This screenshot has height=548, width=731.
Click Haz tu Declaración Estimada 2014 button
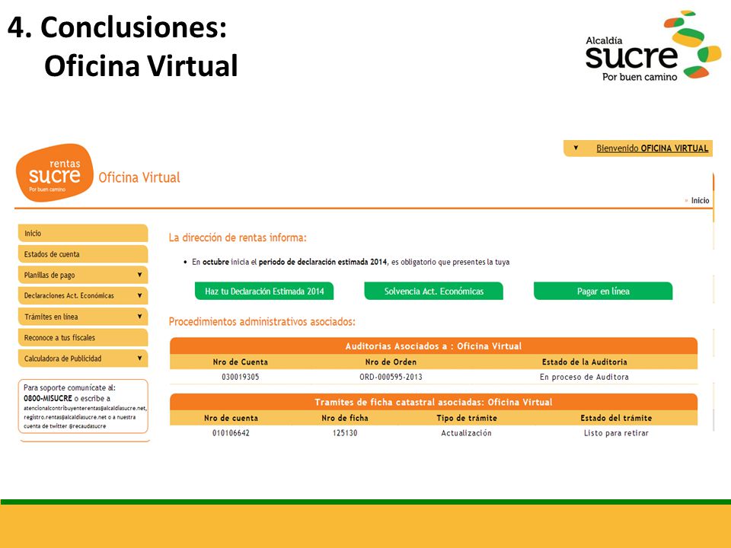click(x=264, y=291)
